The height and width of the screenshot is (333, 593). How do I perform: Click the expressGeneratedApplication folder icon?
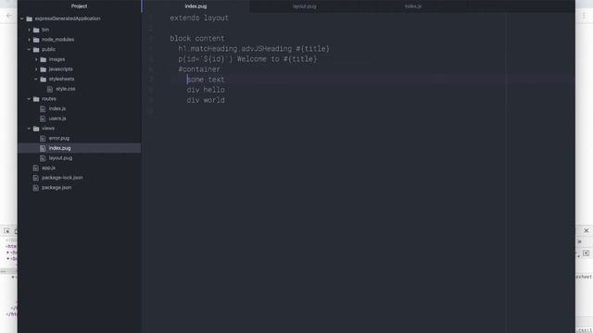[29, 18]
